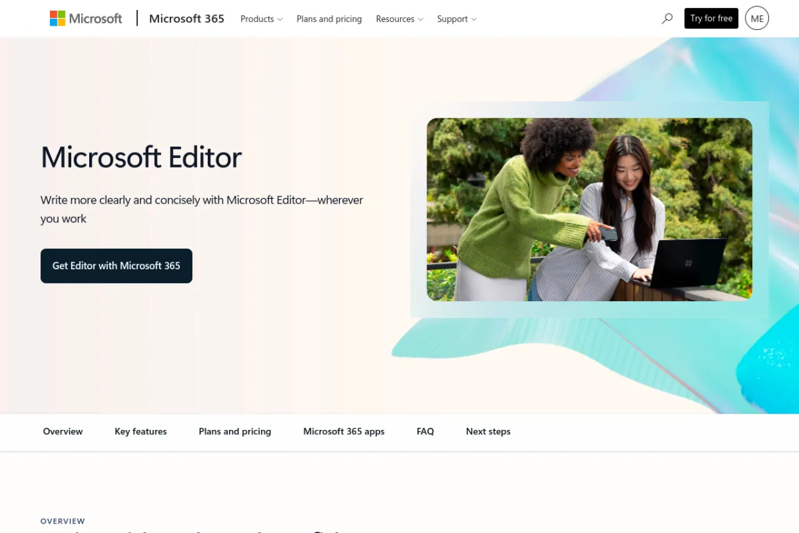Expand the Support dropdown
The width and height of the screenshot is (799, 533).
(457, 19)
